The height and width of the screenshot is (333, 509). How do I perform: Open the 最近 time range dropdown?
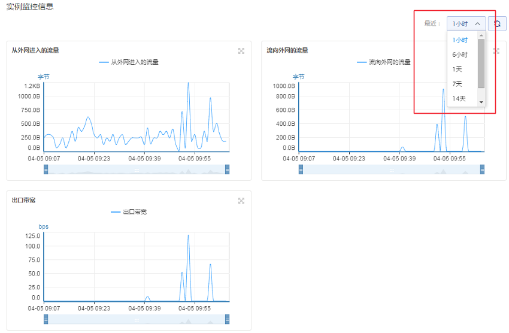tap(466, 24)
